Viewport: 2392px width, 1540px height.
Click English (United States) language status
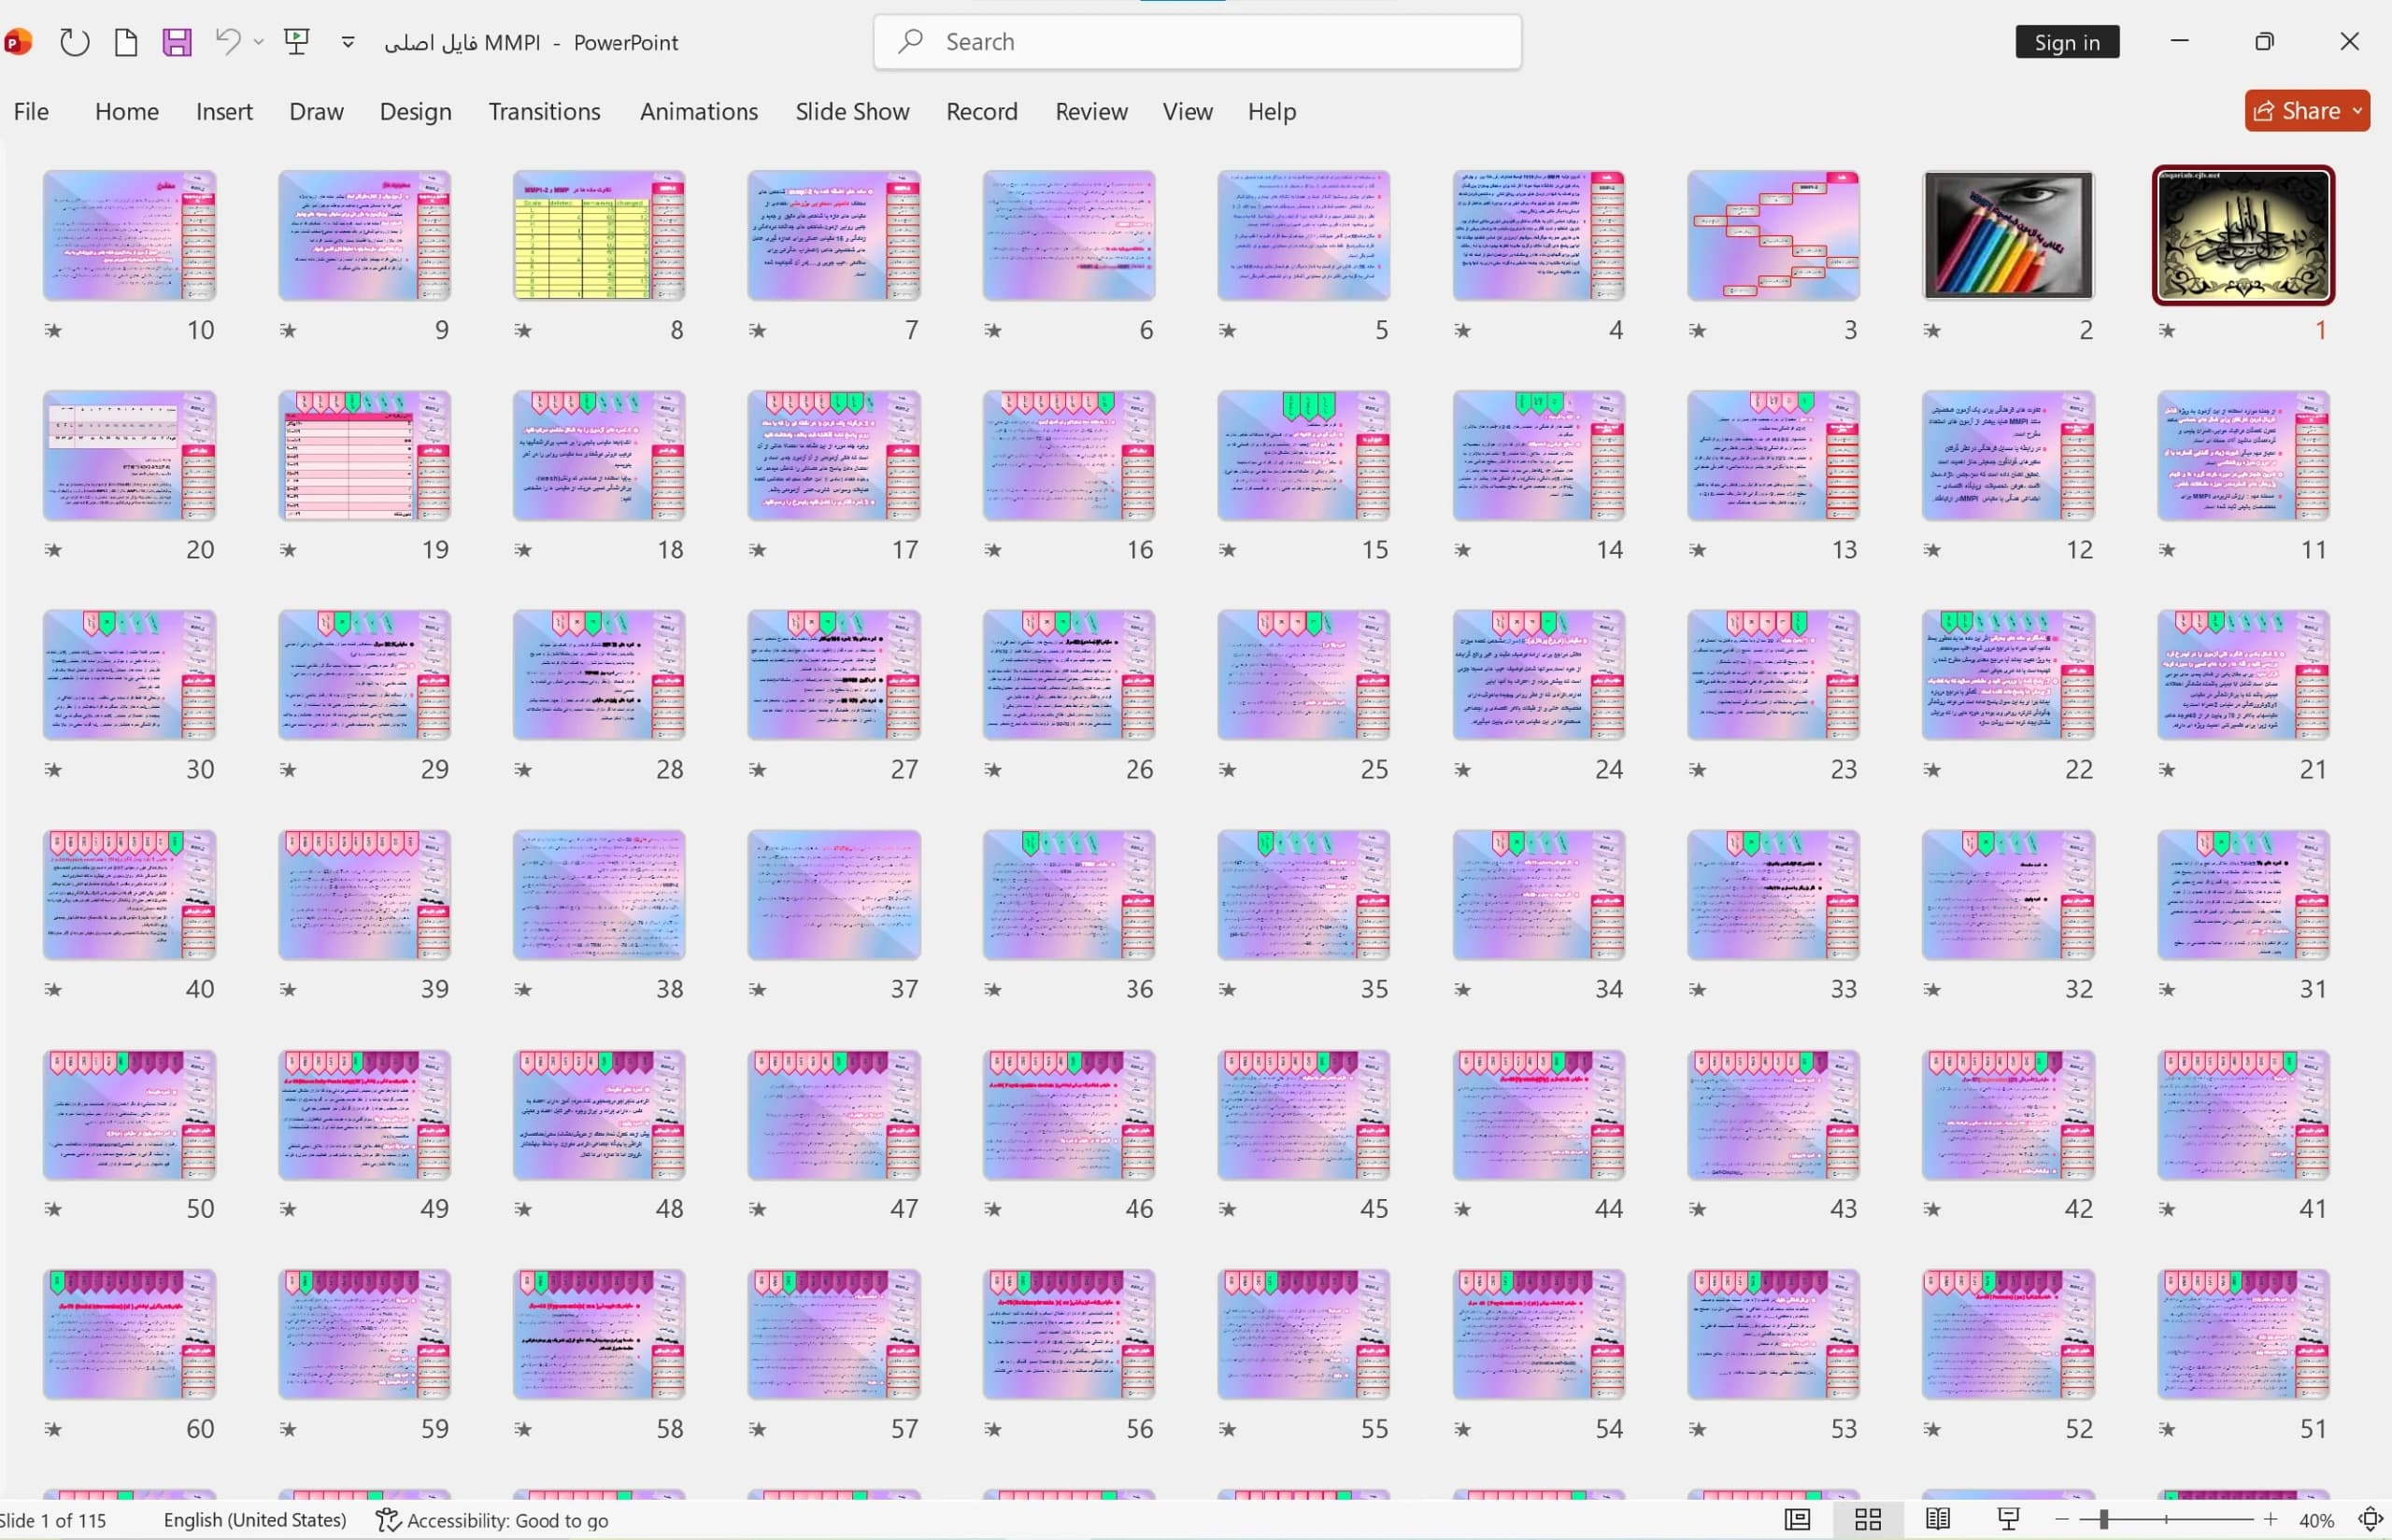pyautogui.click(x=255, y=1520)
